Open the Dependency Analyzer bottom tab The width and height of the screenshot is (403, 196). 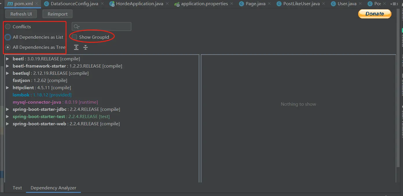(x=53, y=188)
